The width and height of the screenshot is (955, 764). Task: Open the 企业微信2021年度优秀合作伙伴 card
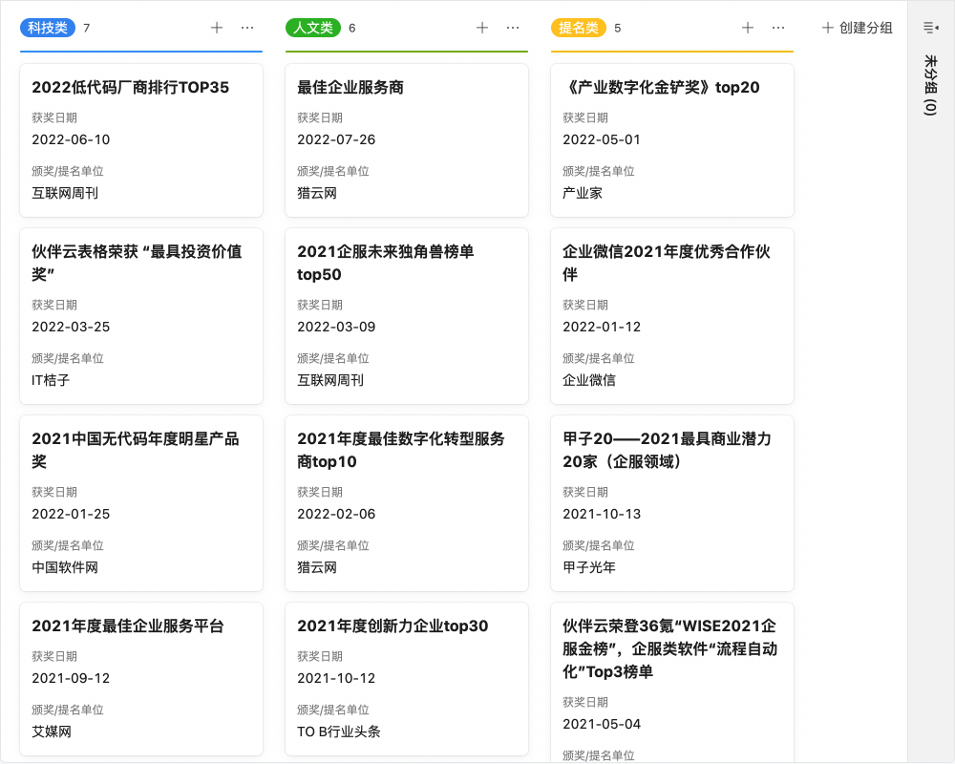tap(670, 315)
